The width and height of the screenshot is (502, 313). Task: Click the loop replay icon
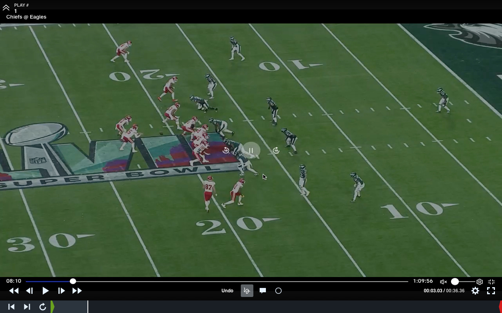(43, 307)
